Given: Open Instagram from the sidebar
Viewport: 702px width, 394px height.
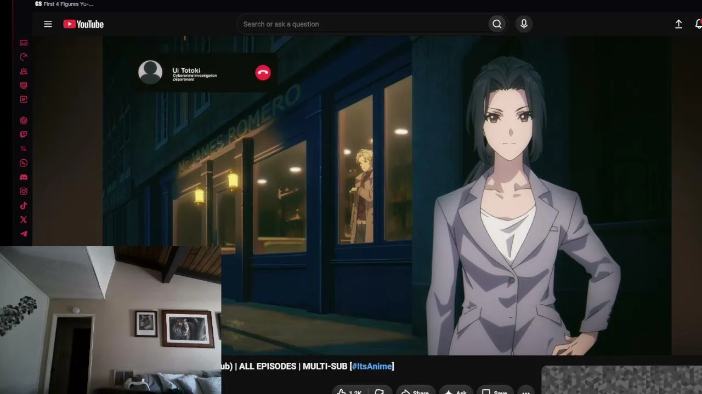Looking at the screenshot, I should coord(24,192).
